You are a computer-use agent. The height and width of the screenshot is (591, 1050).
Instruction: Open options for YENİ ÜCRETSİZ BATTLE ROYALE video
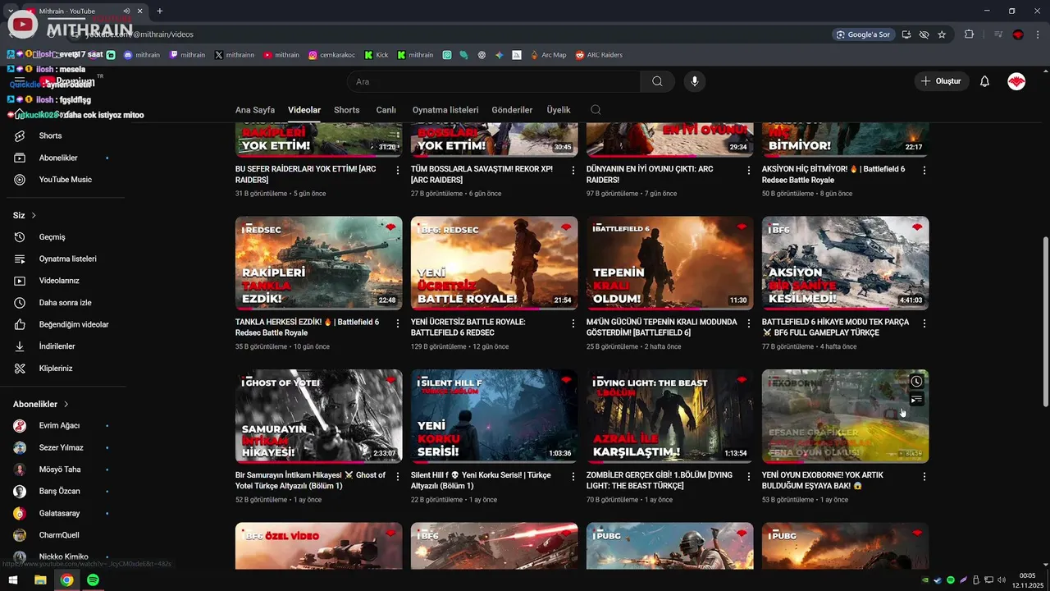573,323
